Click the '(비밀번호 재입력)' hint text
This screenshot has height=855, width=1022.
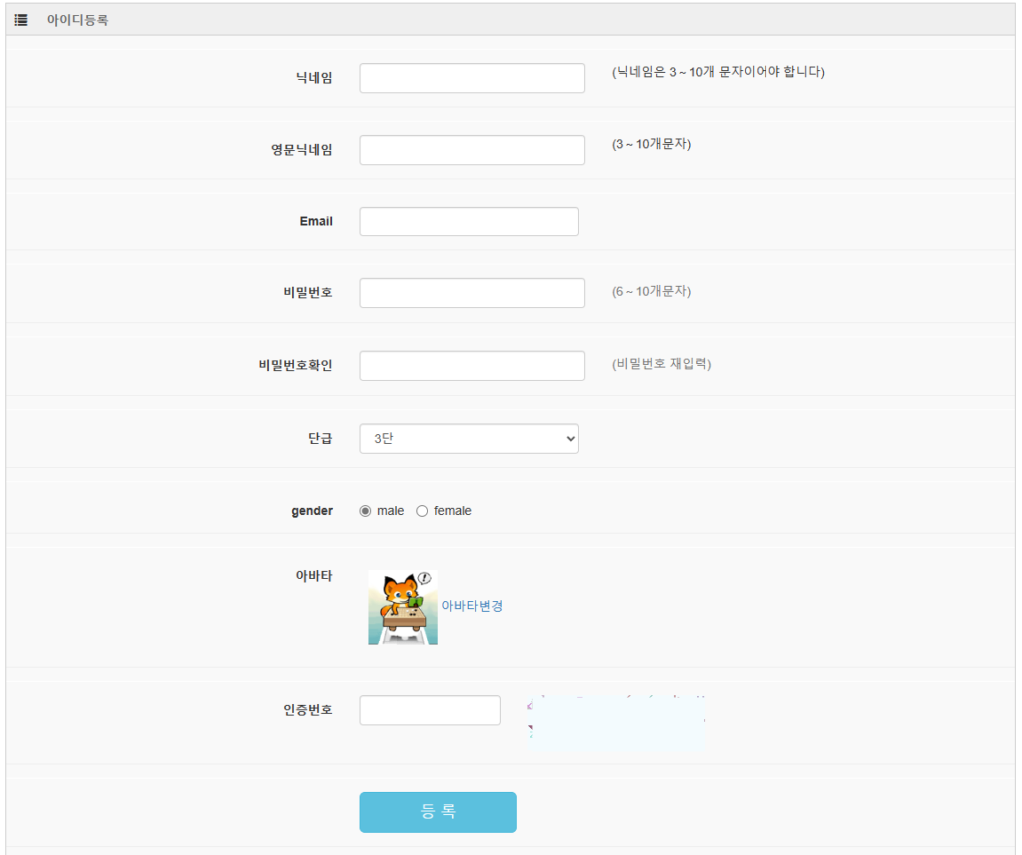click(x=661, y=364)
